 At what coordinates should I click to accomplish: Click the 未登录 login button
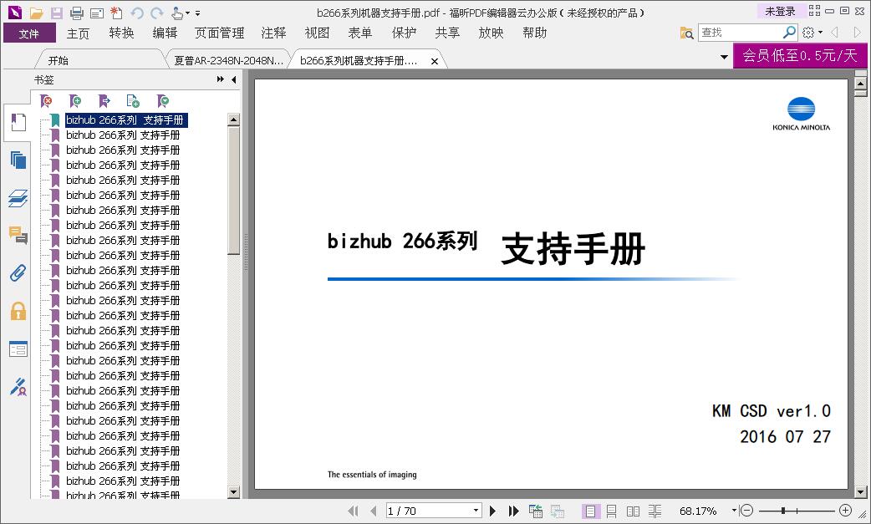click(781, 11)
